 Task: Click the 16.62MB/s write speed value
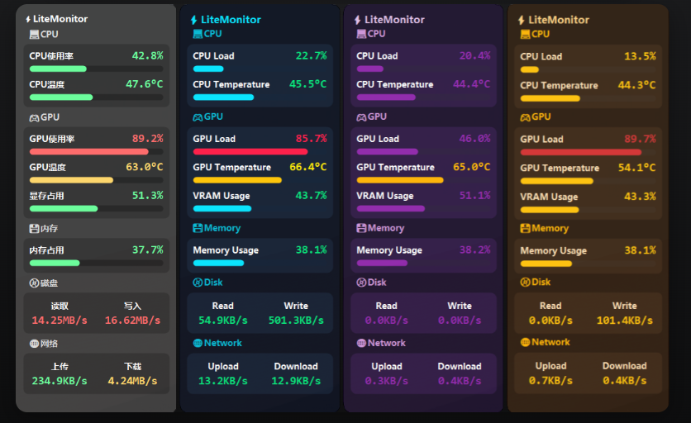132,321
